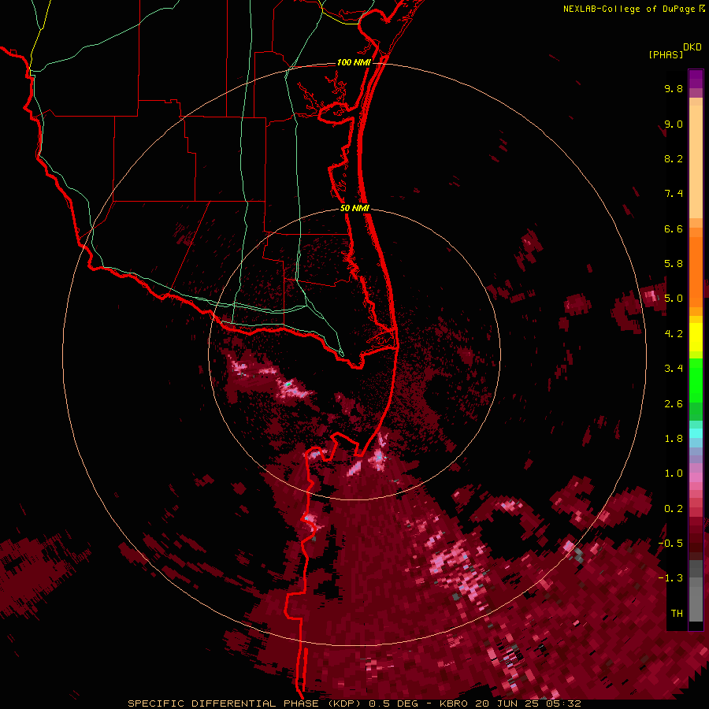Click the 7.4 color scale label

tap(674, 194)
